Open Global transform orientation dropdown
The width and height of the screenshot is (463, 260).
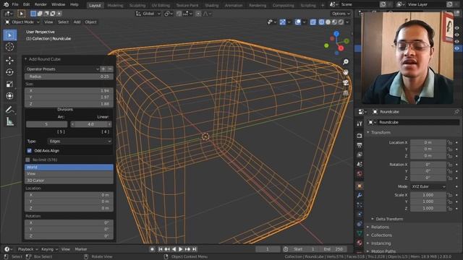(x=148, y=14)
